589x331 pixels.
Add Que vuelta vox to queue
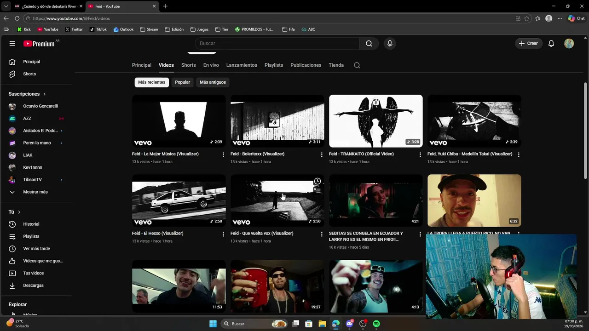[318, 190]
